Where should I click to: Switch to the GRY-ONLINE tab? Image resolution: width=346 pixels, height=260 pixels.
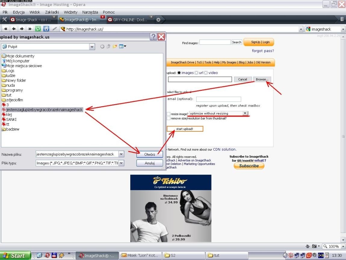click(x=129, y=20)
